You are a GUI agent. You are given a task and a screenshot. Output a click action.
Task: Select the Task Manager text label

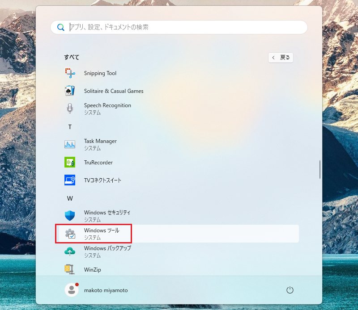coord(100,141)
